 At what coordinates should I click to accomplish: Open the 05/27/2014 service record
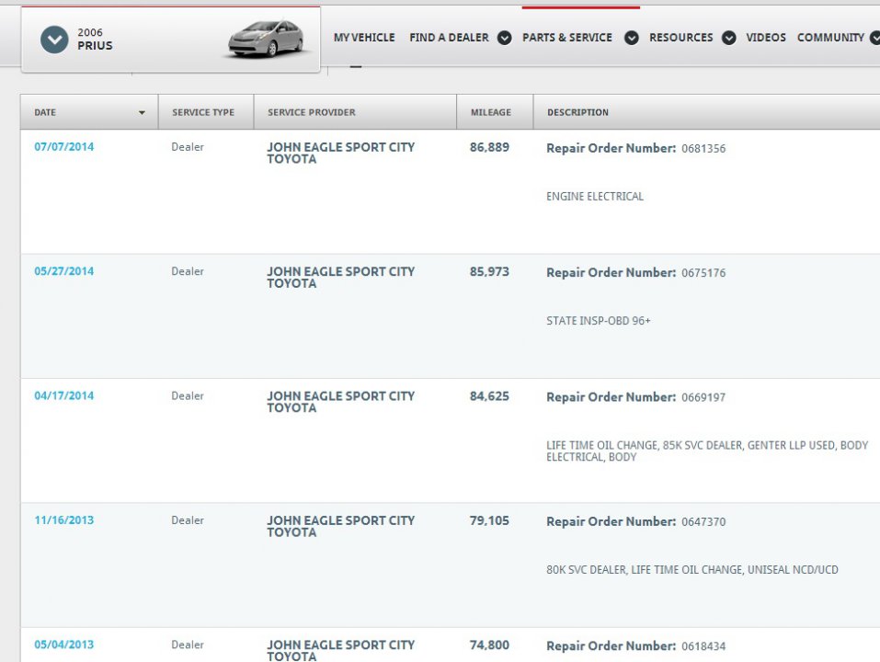[x=64, y=271]
